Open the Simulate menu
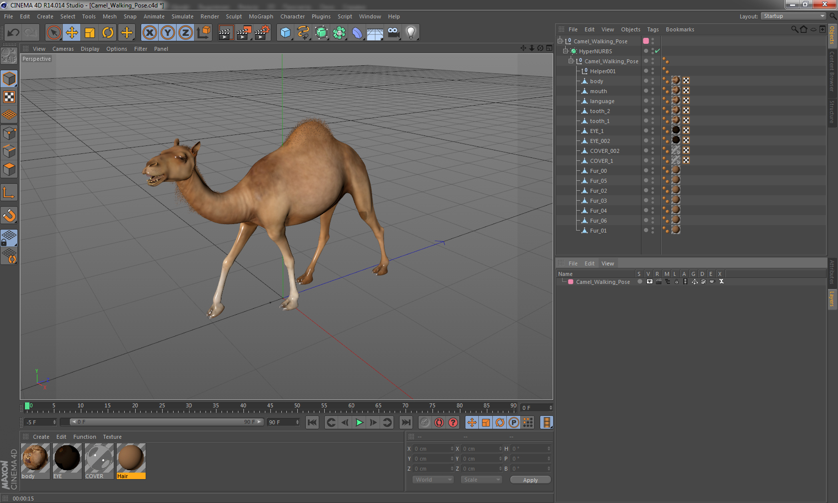The height and width of the screenshot is (503, 838). (x=183, y=16)
